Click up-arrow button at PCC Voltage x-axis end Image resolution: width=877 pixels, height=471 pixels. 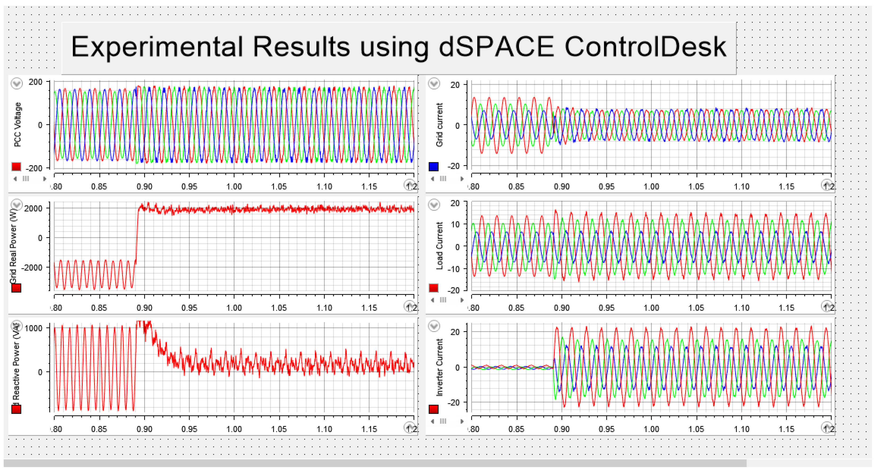409,185
